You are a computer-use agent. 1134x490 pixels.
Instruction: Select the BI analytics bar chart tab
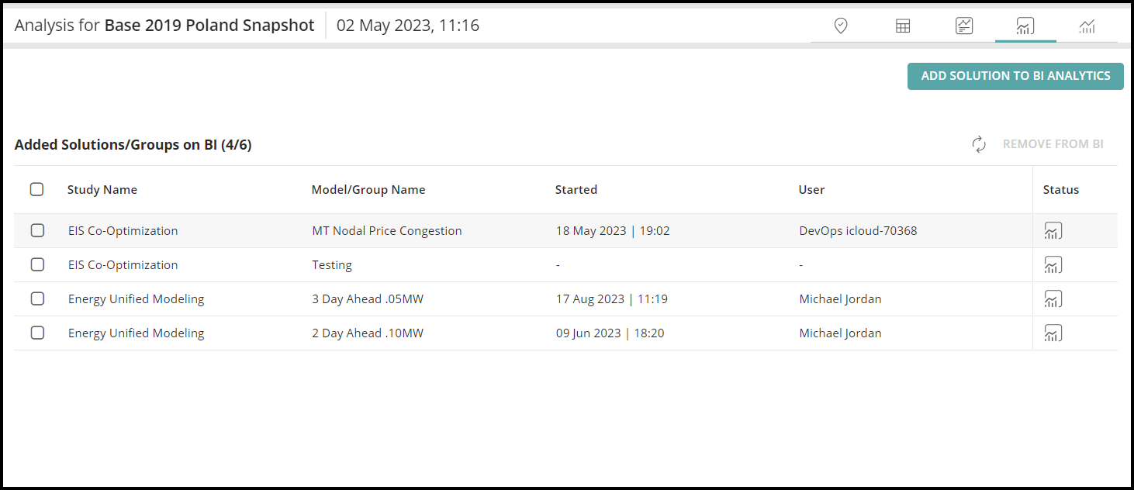point(1025,26)
